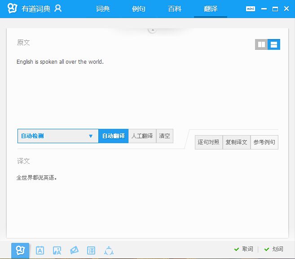Open the pencil note icon in the bottom bar

75,250
